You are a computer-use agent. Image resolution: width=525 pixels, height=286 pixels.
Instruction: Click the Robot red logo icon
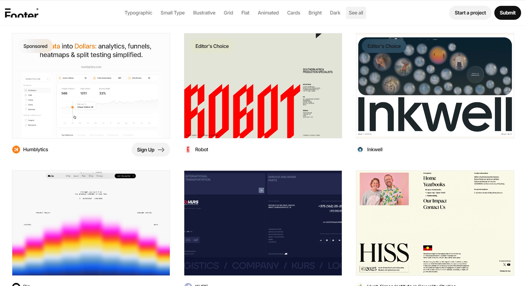coord(188,150)
